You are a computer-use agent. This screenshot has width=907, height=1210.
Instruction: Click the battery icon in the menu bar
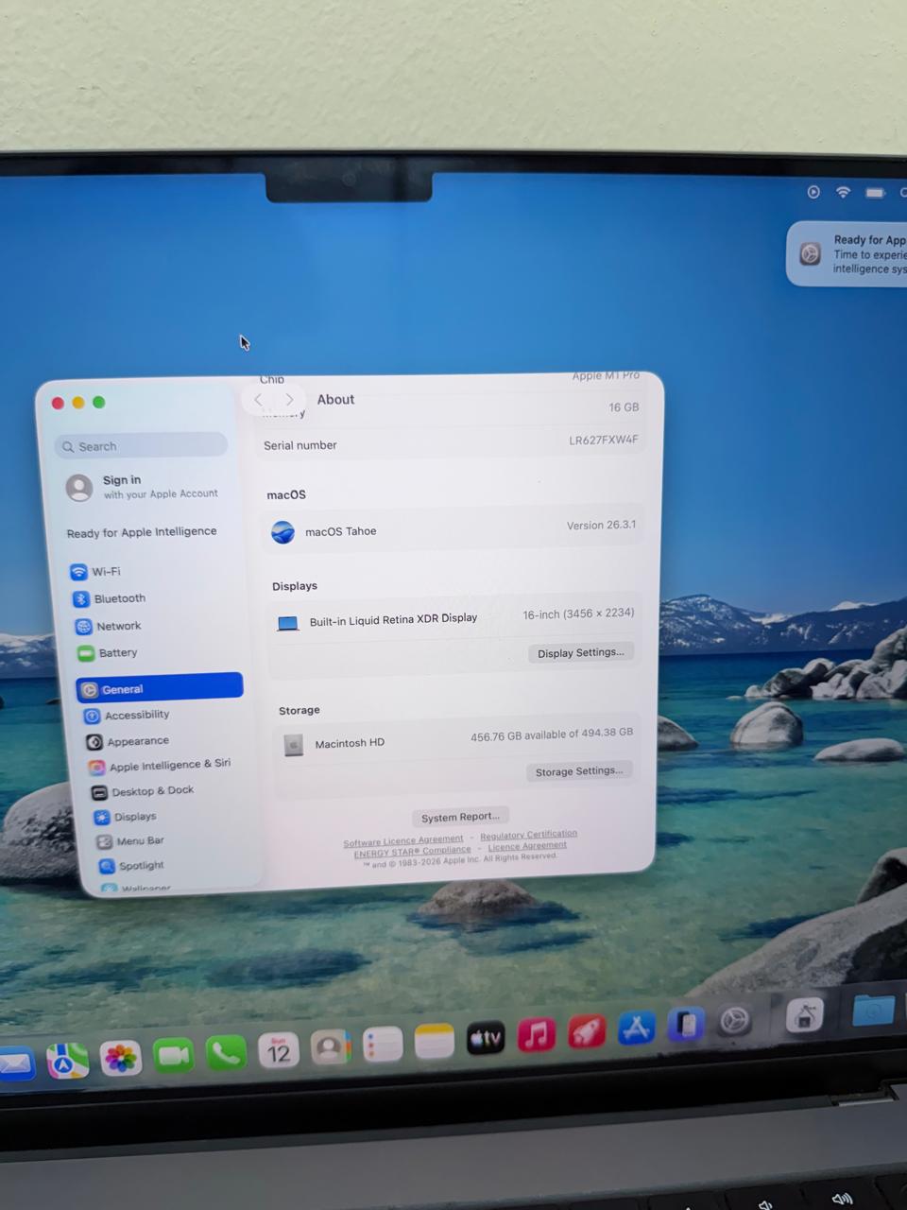tap(875, 193)
